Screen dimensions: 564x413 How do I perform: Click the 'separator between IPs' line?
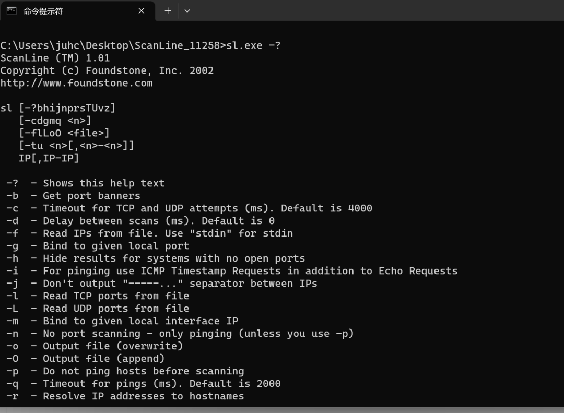point(162,284)
